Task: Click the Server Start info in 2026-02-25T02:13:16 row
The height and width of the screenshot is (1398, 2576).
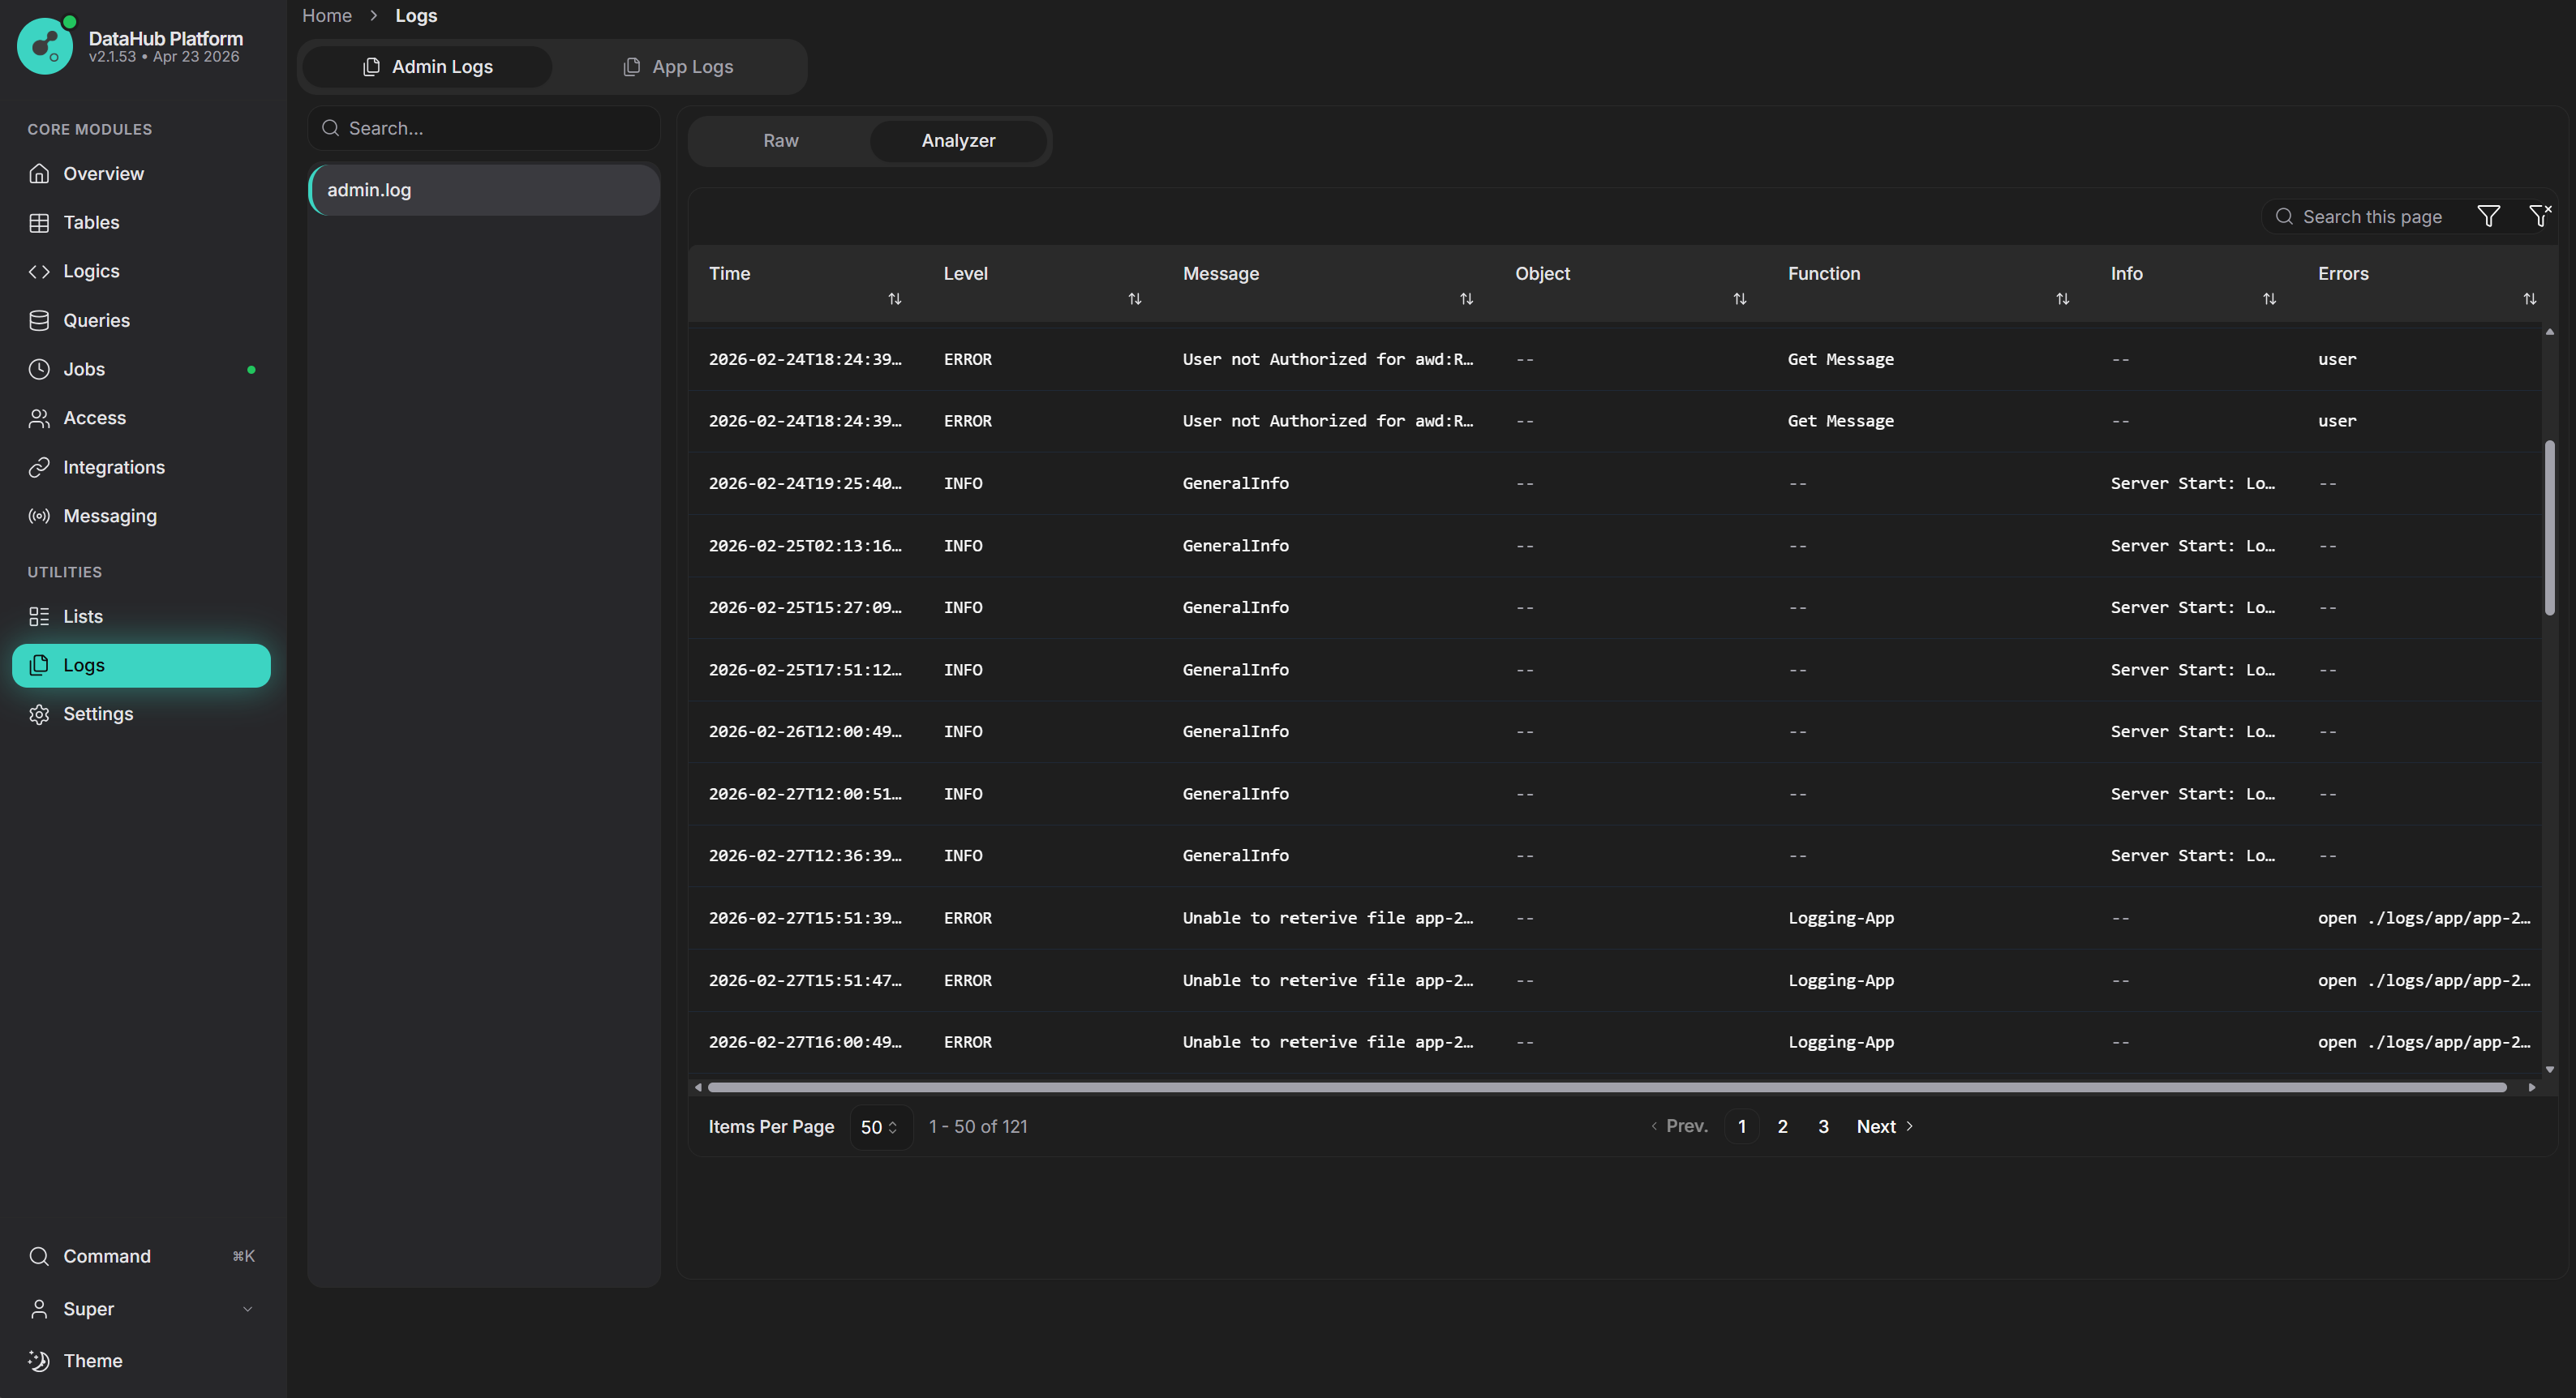Action: point(2192,545)
